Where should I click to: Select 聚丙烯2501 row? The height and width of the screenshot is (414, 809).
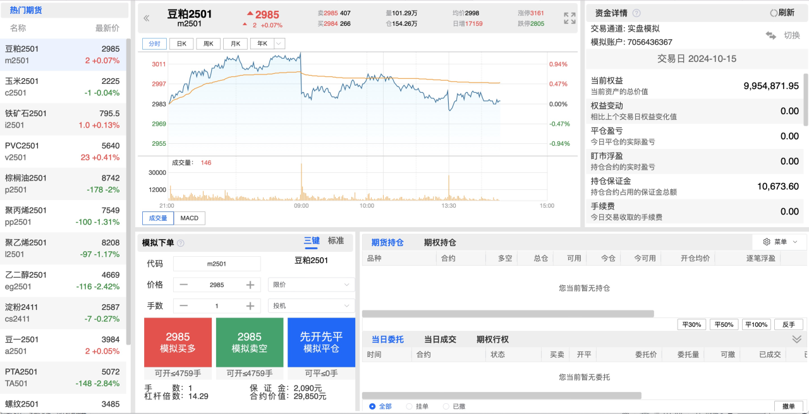[x=63, y=216]
